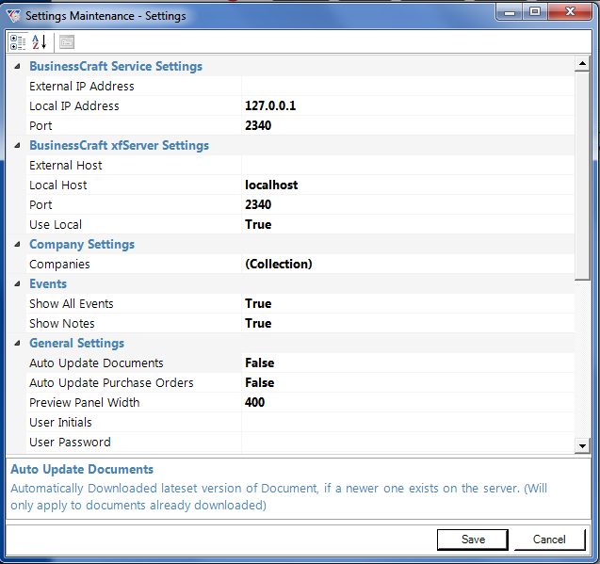Image resolution: width=600 pixels, height=564 pixels.
Task: Edit Preview Panel Width value 400
Action: point(408,403)
